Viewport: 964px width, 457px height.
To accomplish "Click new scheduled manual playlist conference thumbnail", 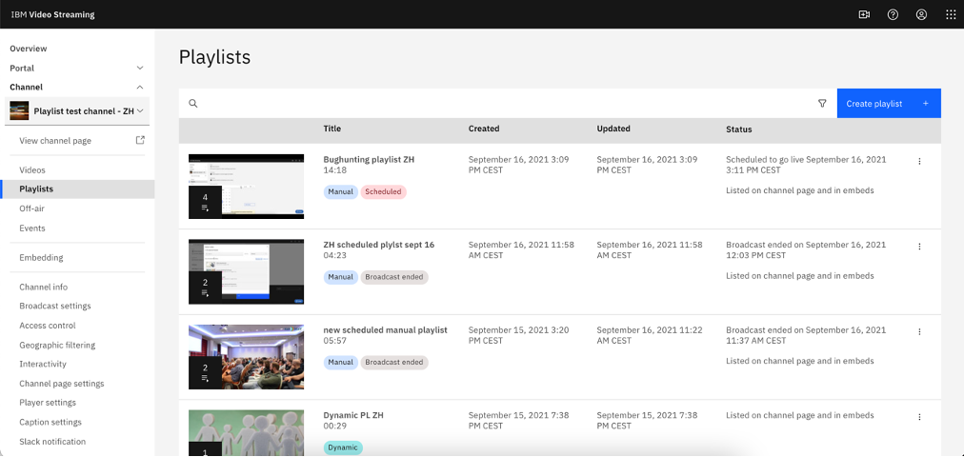I will [x=246, y=357].
